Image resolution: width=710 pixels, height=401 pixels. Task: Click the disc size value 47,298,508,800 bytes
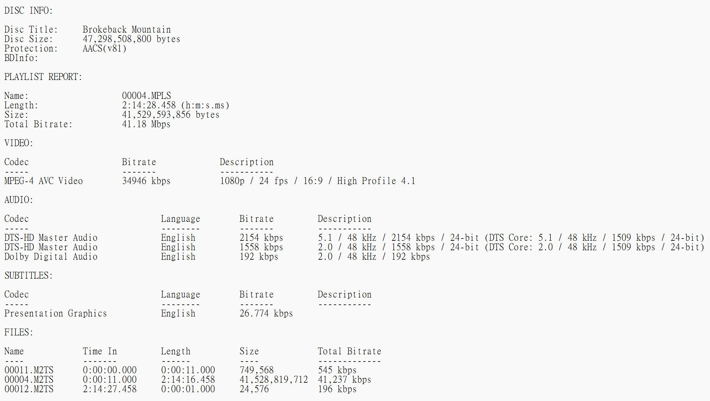(x=131, y=39)
